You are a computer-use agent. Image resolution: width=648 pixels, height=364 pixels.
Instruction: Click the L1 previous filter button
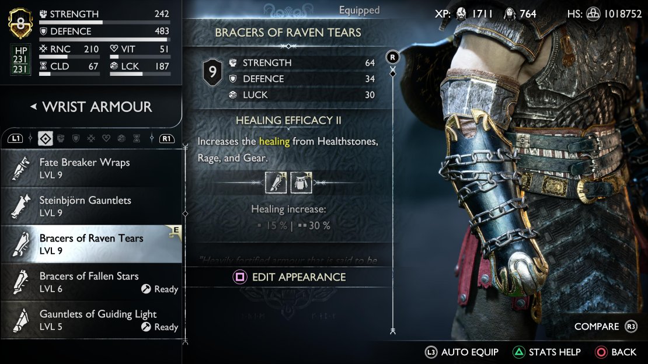click(x=15, y=139)
